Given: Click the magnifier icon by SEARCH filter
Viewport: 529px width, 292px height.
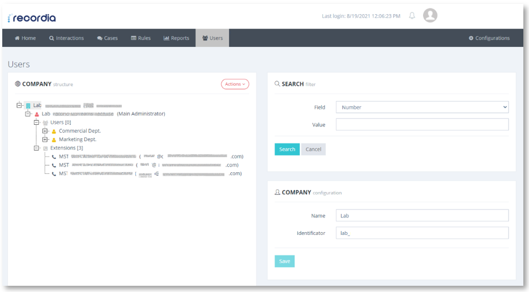Looking at the screenshot, I should [277, 84].
